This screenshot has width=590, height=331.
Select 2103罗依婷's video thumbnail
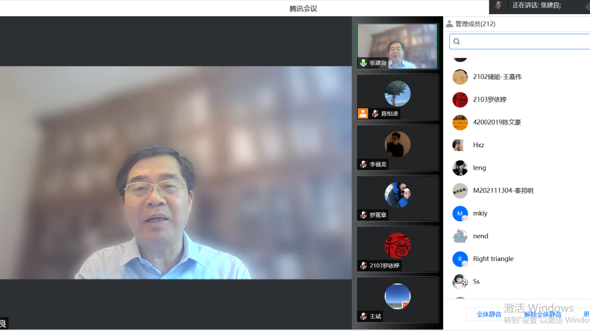click(x=397, y=249)
